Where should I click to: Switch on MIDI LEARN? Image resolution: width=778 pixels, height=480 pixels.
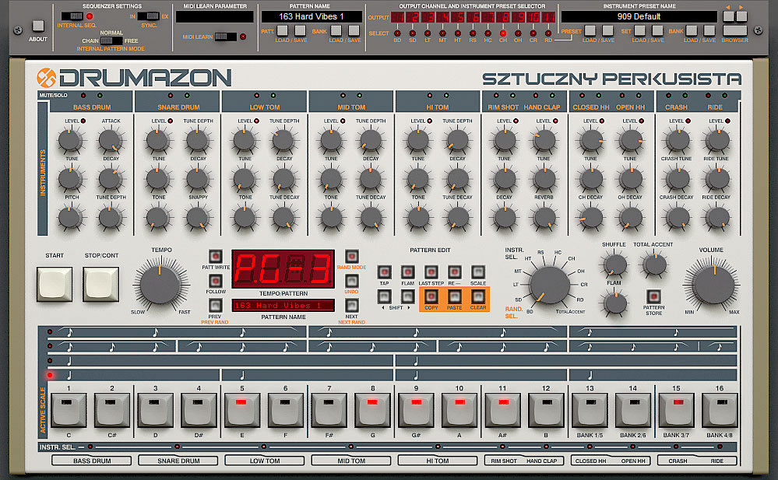tap(225, 37)
